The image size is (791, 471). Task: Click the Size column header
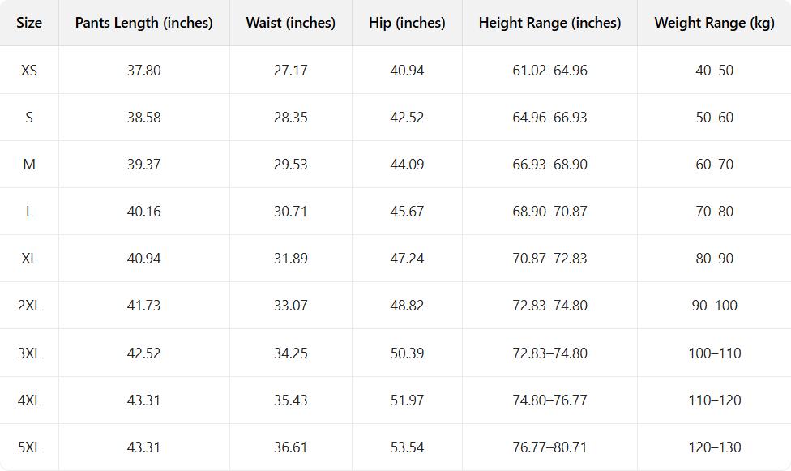coord(29,23)
